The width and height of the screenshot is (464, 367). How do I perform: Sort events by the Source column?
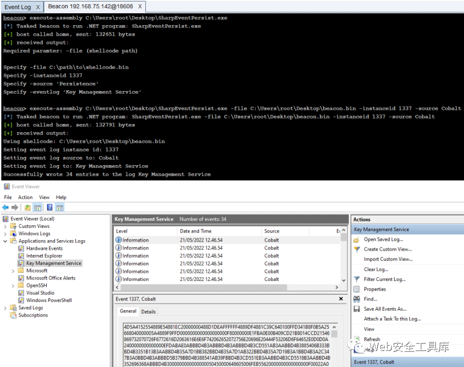point(285,231)
